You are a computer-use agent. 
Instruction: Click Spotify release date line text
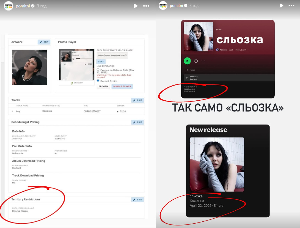pyautogui.click(x=190, y=87)
